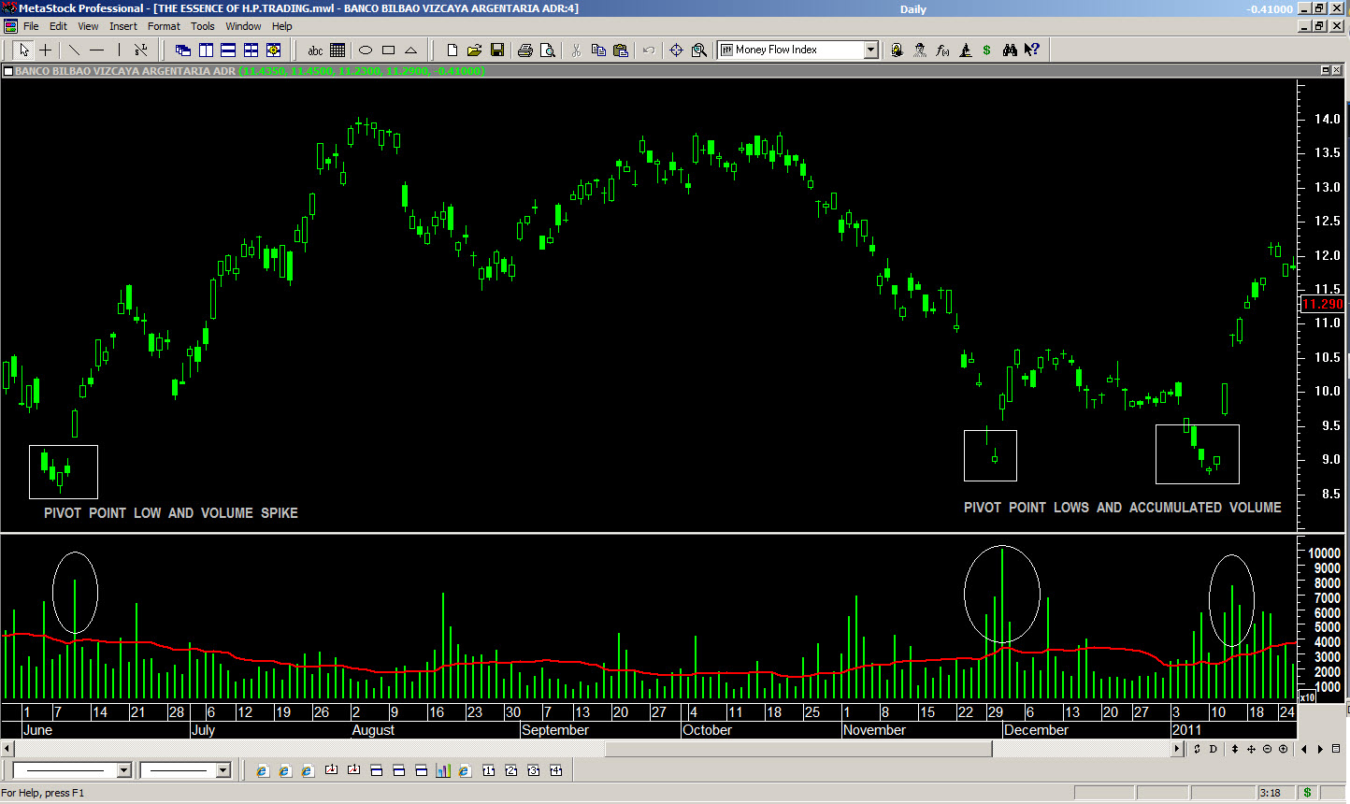Select the ellipse drawing tool
The height and width of the screenshot is (804, 1350).
coord(366,50)
